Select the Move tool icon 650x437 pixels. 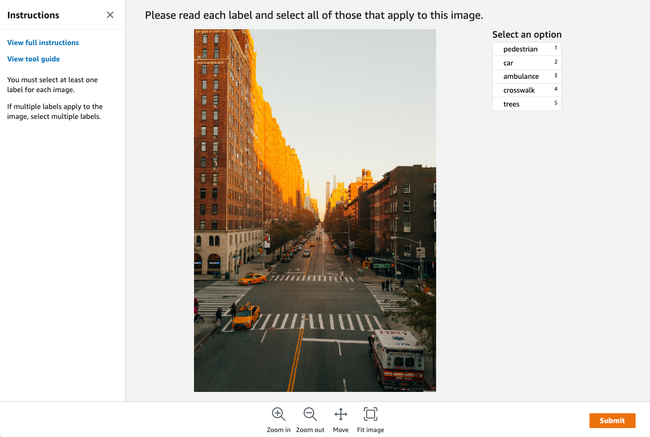(341, 414)
